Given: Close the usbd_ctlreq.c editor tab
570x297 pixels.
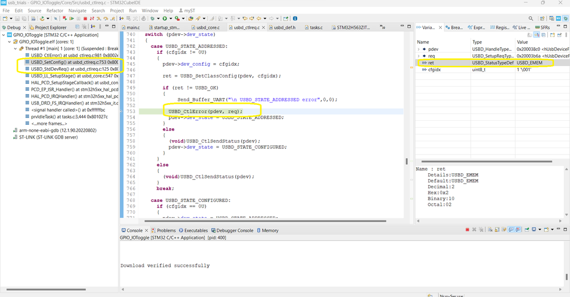Looking at the screenshot, I should (263, 27).
